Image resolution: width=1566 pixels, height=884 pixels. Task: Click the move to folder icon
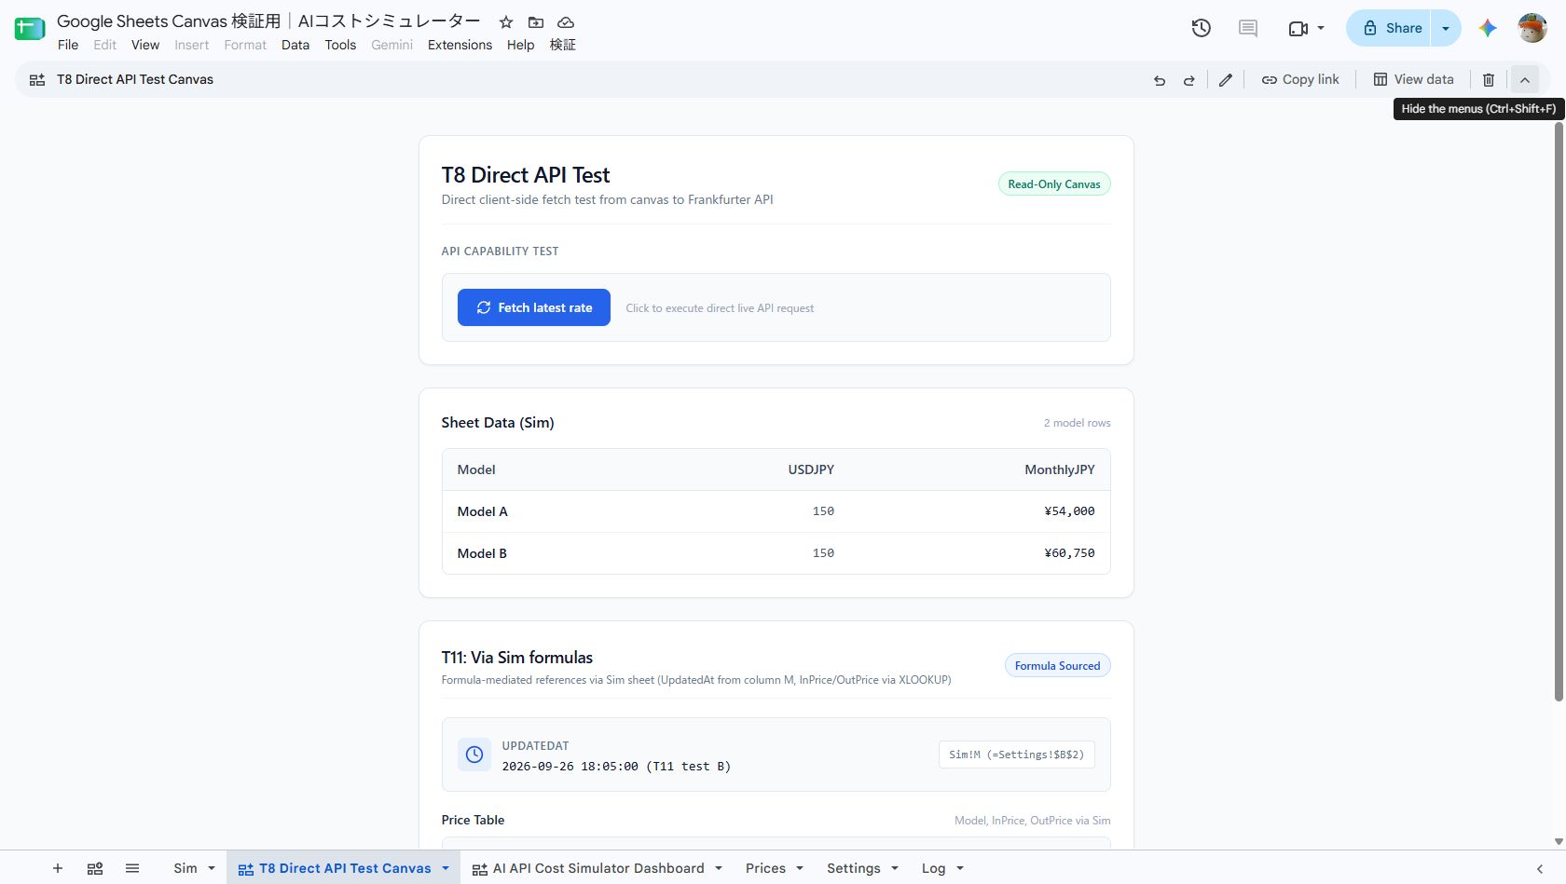536,22
